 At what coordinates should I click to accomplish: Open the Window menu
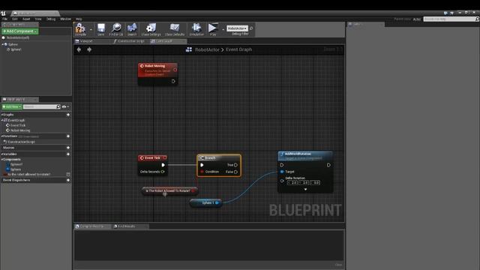[65, 19]
